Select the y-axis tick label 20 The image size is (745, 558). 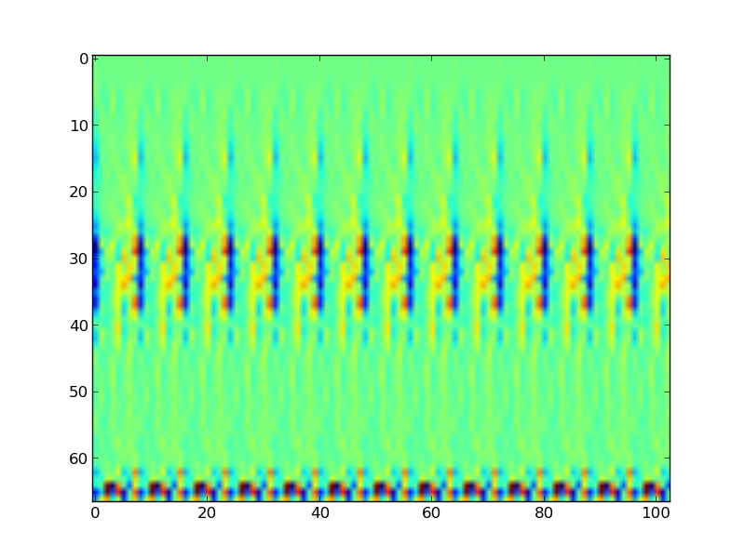click(79, 193)
